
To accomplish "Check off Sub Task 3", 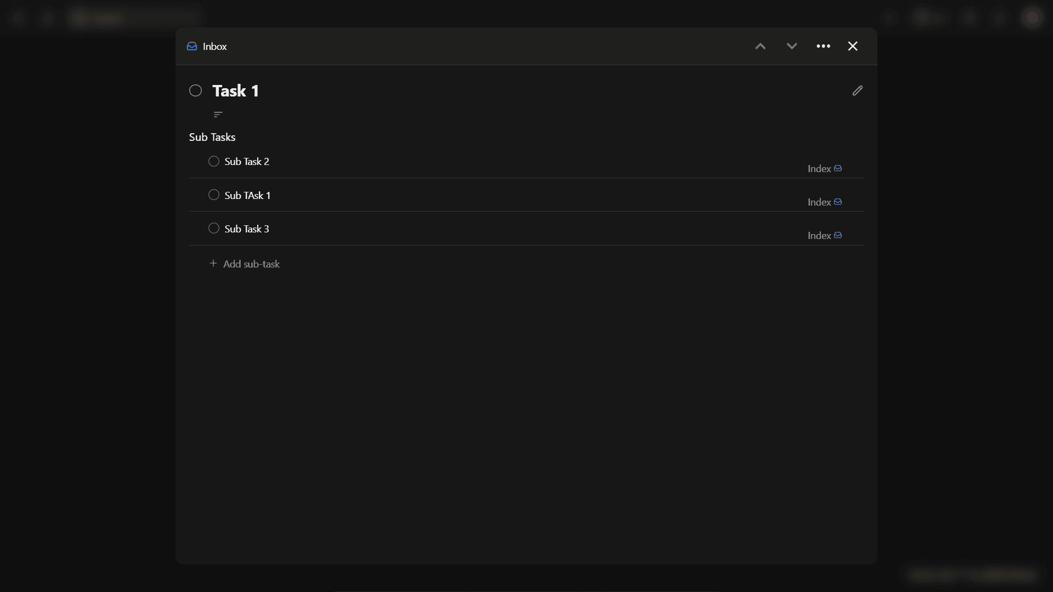I will (214, 229).
